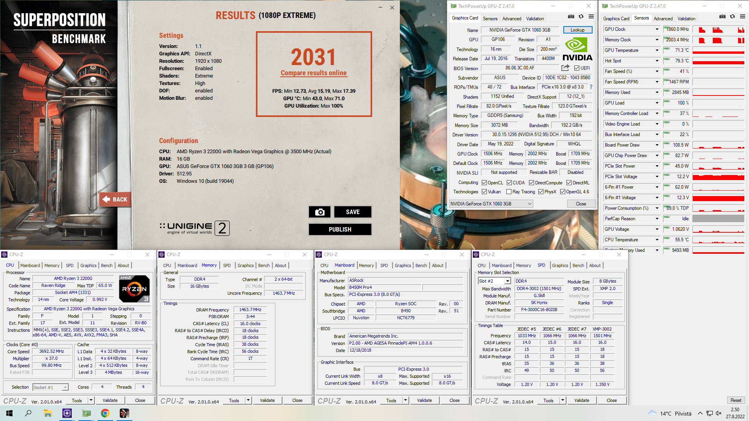This screenshot has height=421, width=749.
Task: Open the GPU selection dropdown in GPU-Z
Action: [x=491, y=204]
